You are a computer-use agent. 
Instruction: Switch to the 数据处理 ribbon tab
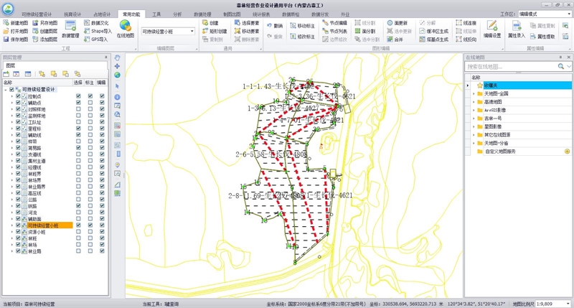tap(202, 13)
